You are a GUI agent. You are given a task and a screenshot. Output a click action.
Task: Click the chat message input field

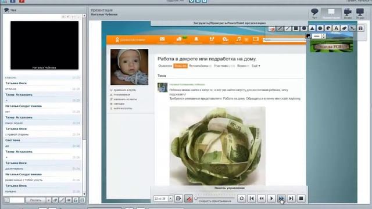point(17,200)
